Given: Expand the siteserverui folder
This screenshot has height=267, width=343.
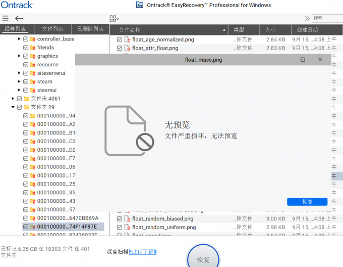Looking at the screenshot, I should click(x=19, y=73).
